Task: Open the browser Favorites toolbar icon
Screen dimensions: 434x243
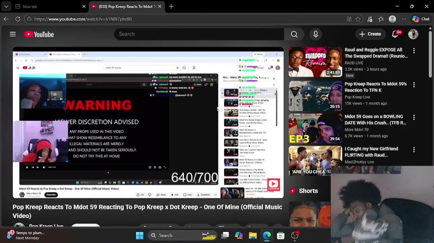Action: (381, 19)
